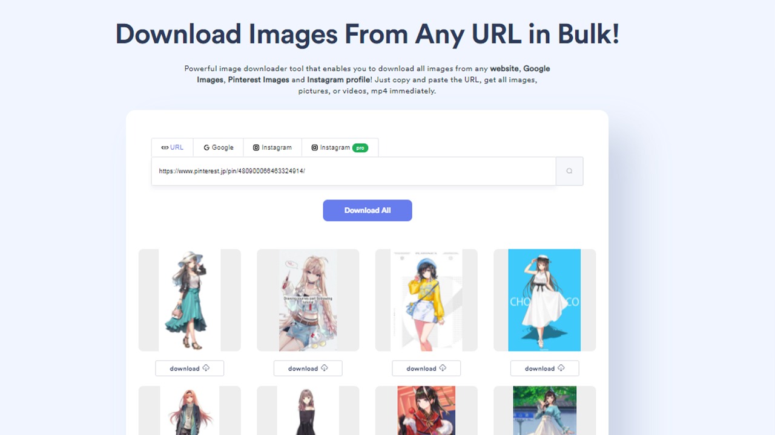Focus the Pinterest URL input field
The width and height of the screenshot is (775, 435).
pyautogui.click(x=354, y=171)
